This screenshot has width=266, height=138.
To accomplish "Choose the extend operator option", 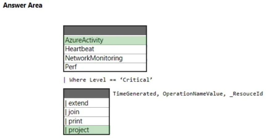I will tap(86, 103).
